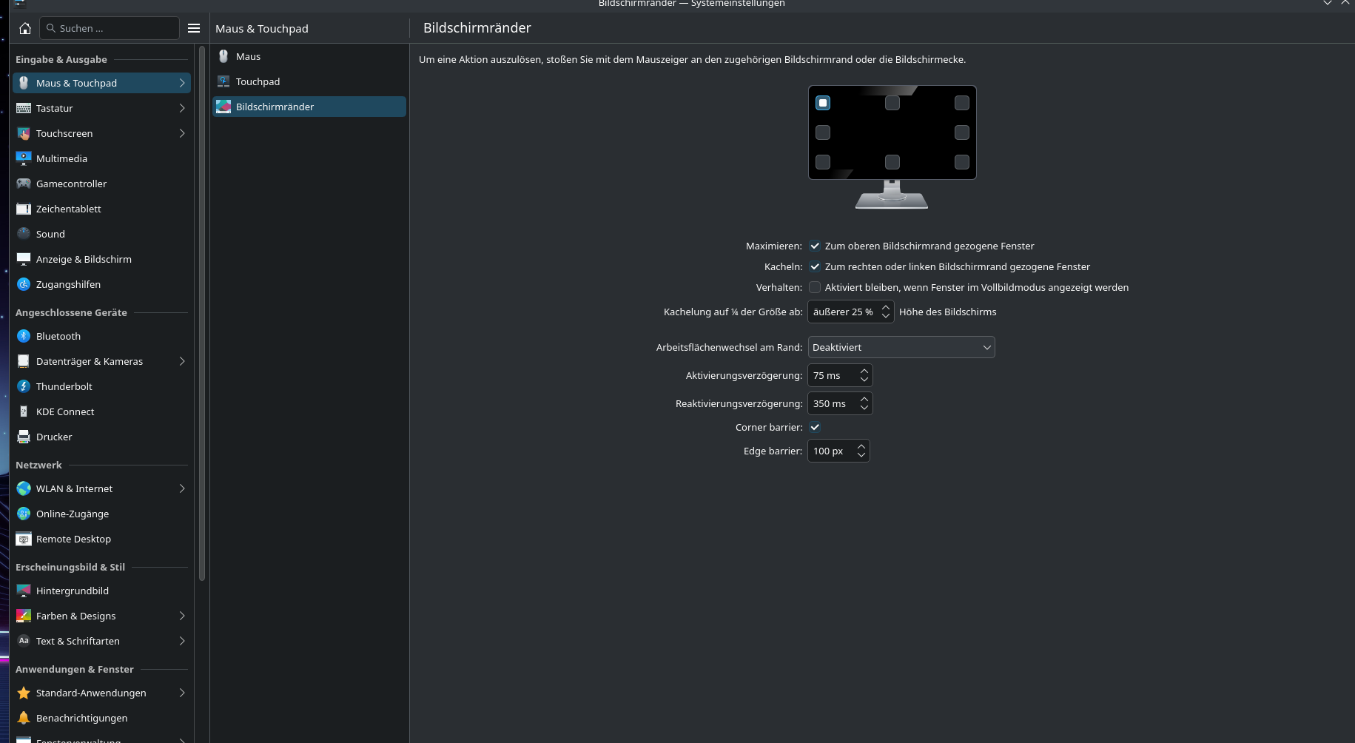
Task: Expand the Farben & Designs arrow
Action: pyautogui.click(x=182, y=616)
